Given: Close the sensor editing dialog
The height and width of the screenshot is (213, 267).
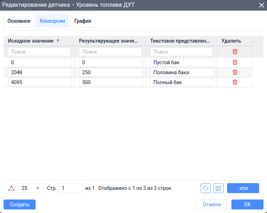Looking at the screenshot, I should tap(261, 5).
